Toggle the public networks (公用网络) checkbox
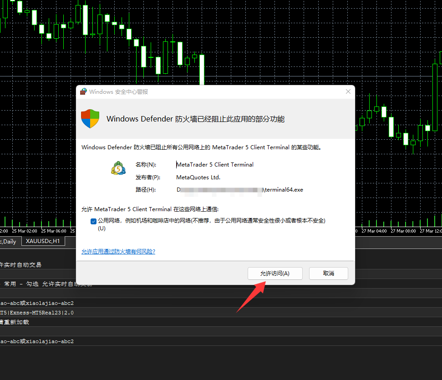Image resolution: width=442 pixels, height=380 pixels. [x=94, y=221]
